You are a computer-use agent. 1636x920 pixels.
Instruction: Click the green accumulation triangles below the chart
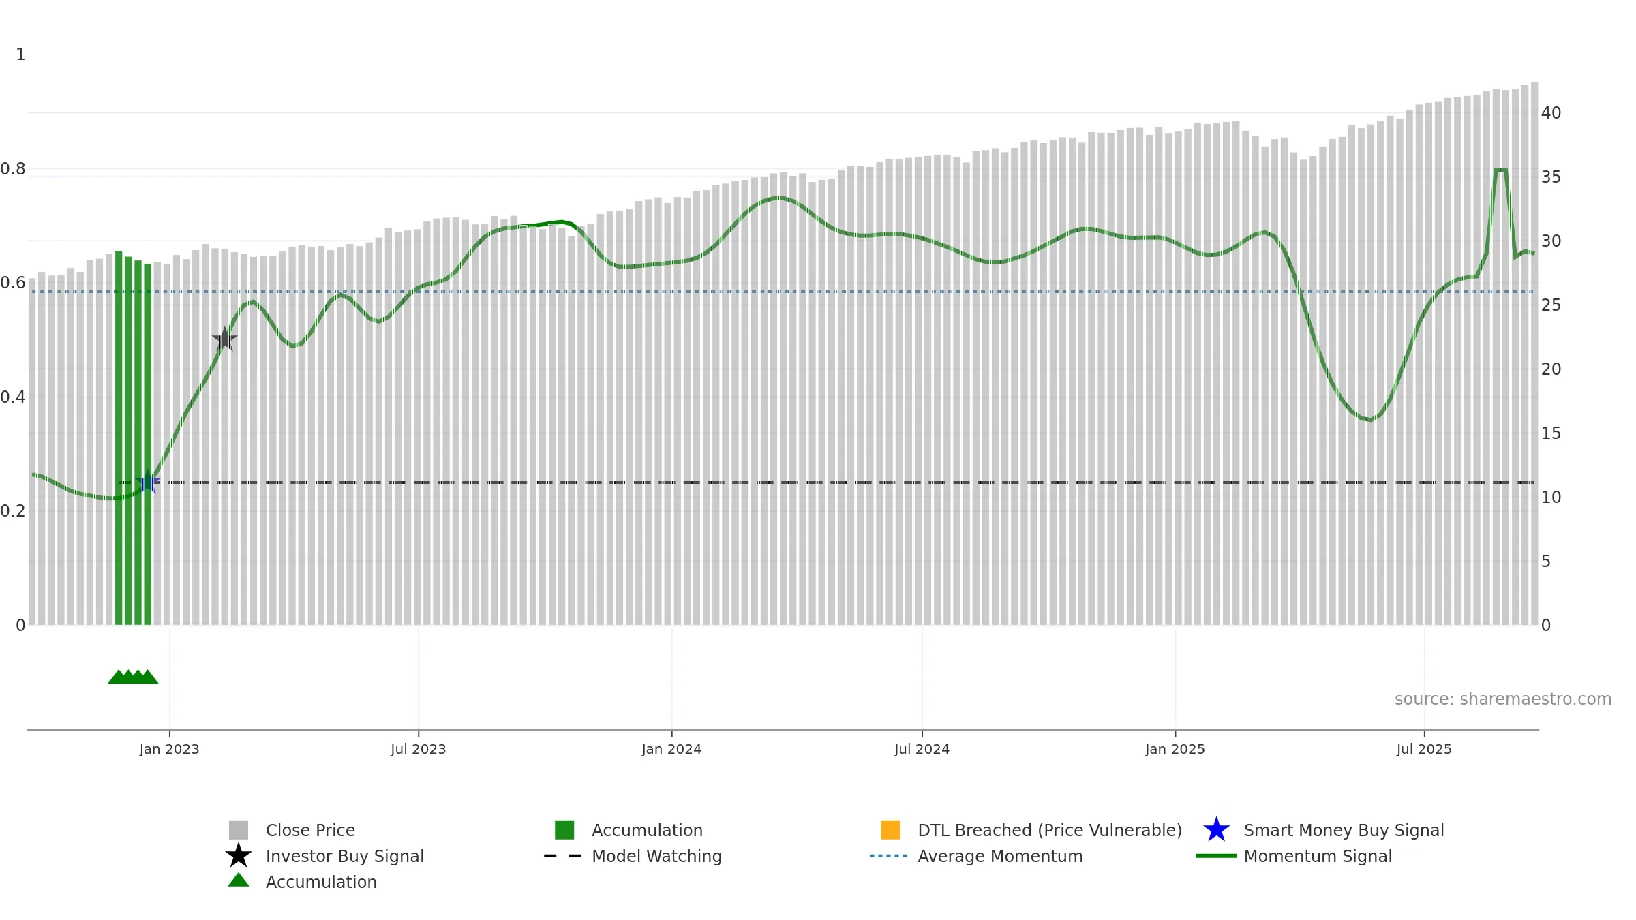(133, 676)
